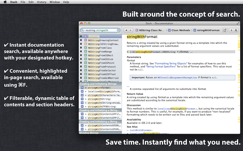Image resolution: width=243 pixels, height=151 pixels.
Task: Click method icon beside stringWithUTF8String:
Action: click(82, 106)
